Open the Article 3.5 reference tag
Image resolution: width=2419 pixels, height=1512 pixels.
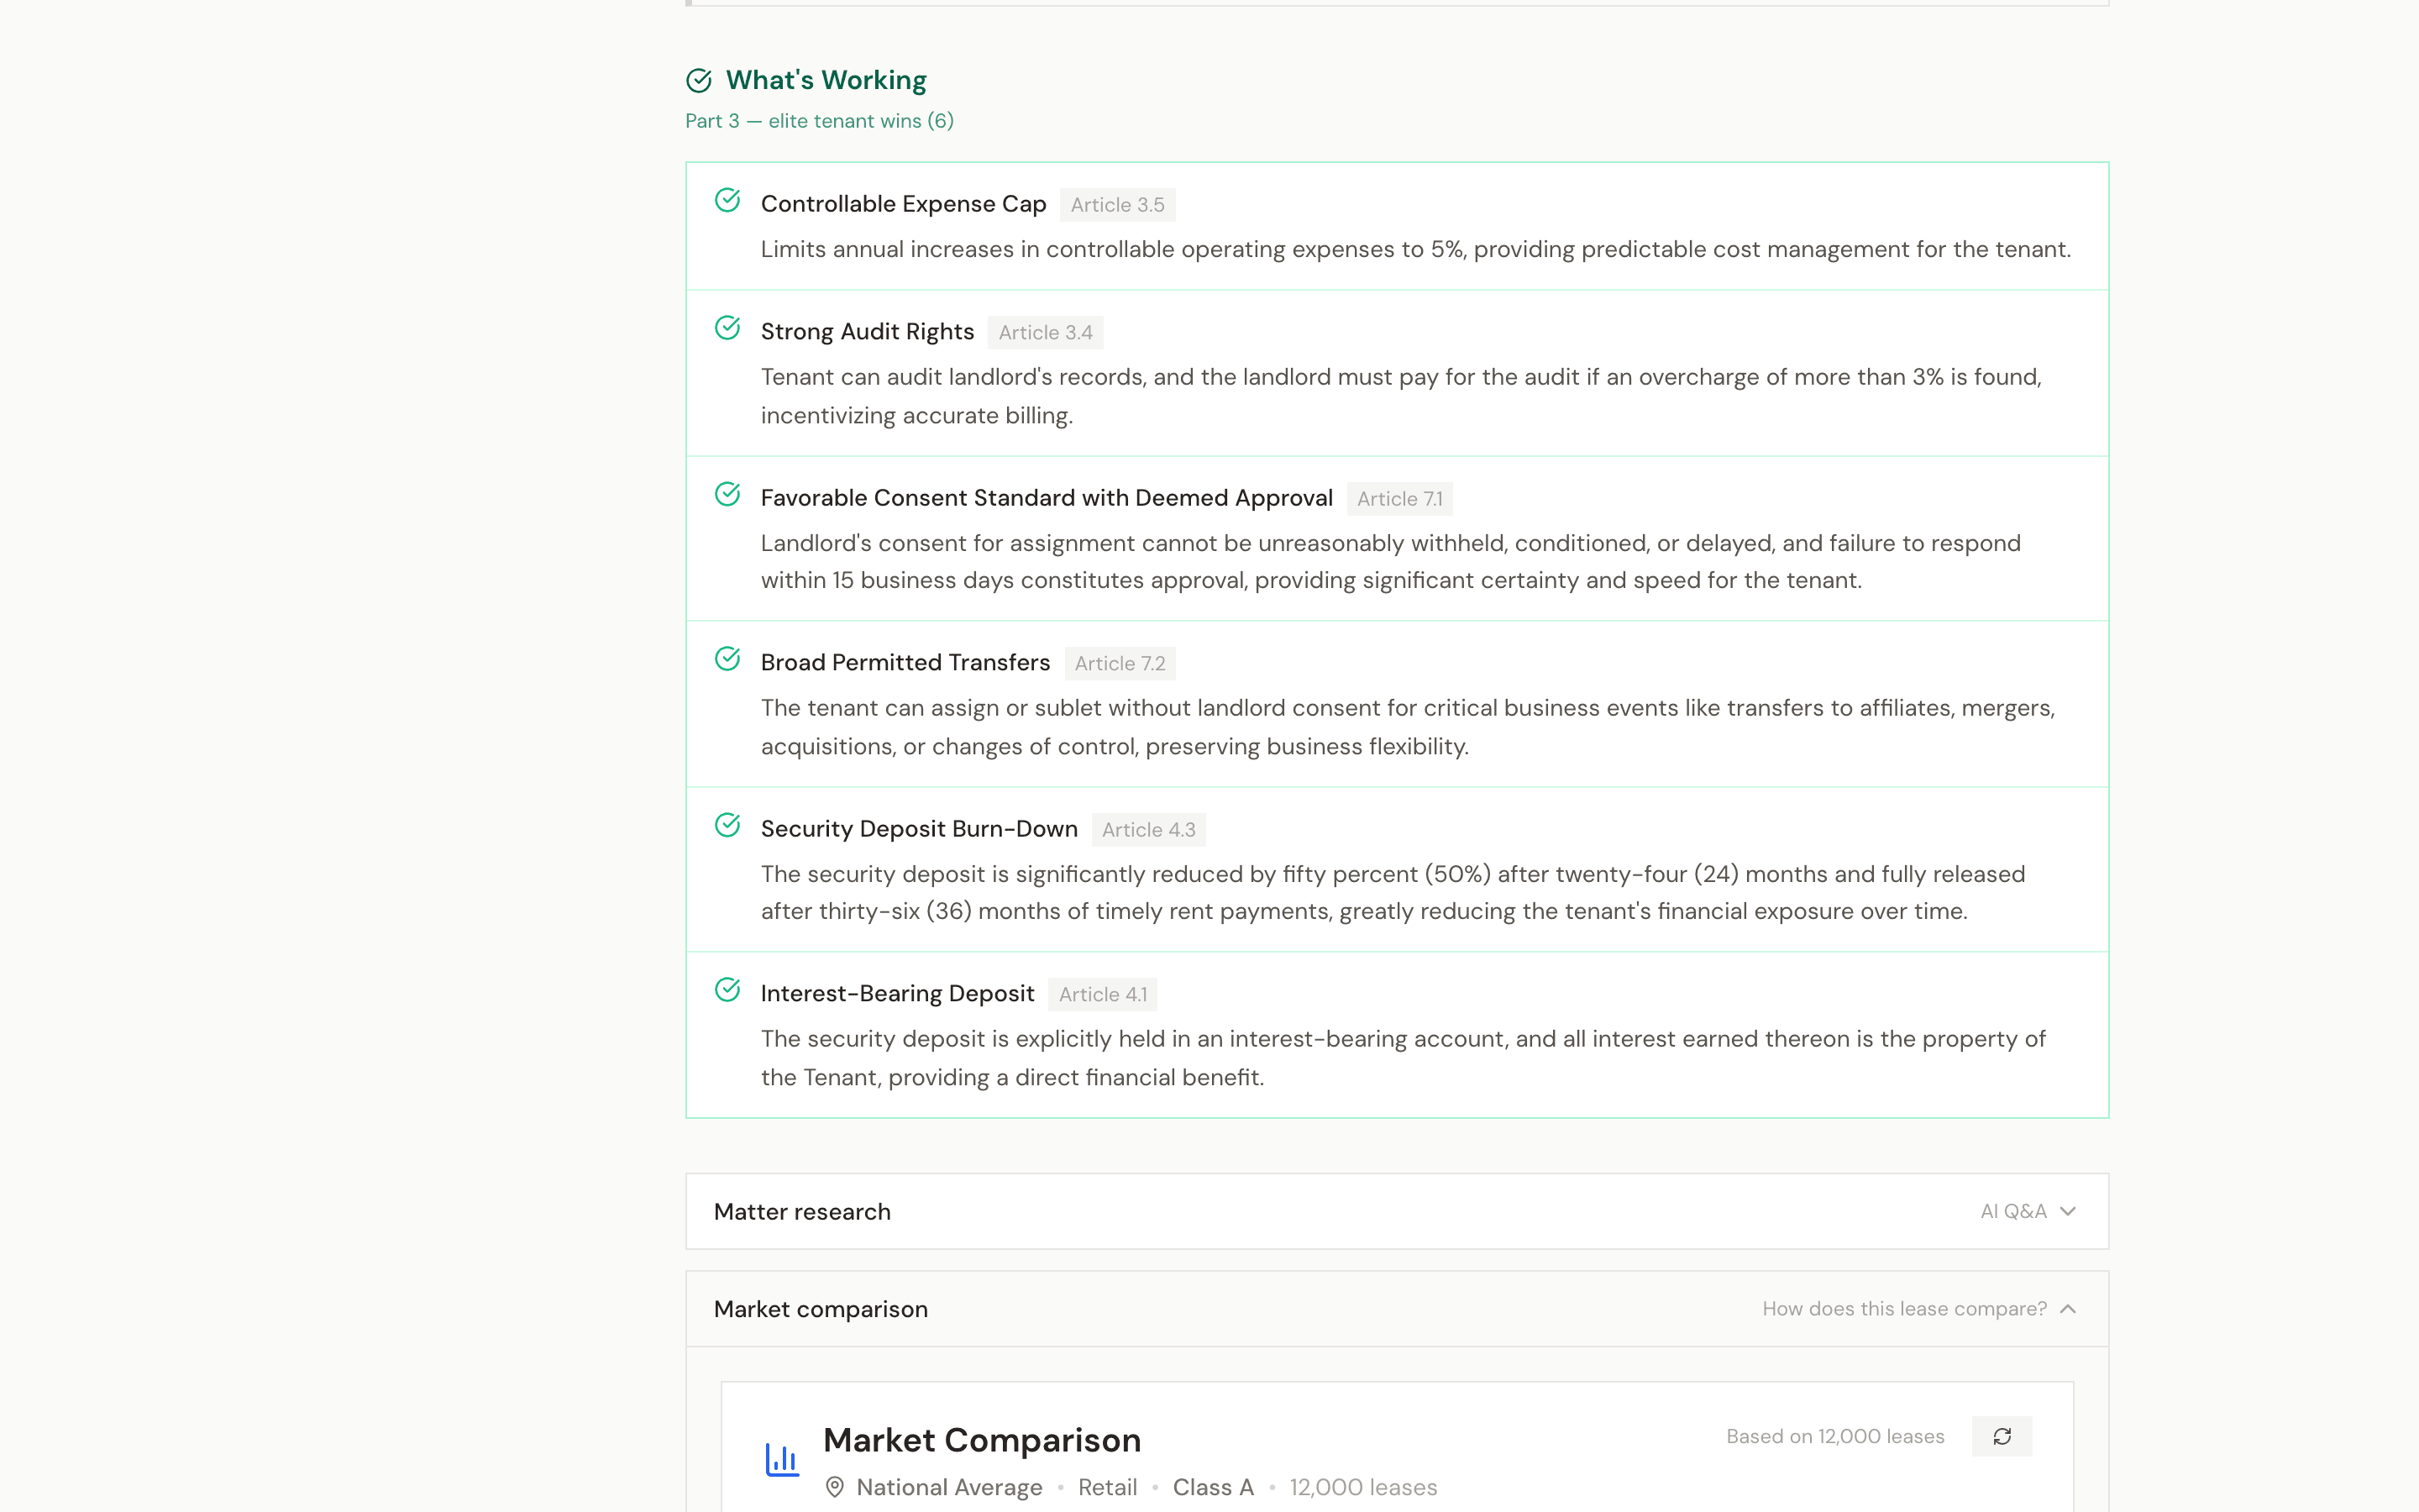point(1118,205)
